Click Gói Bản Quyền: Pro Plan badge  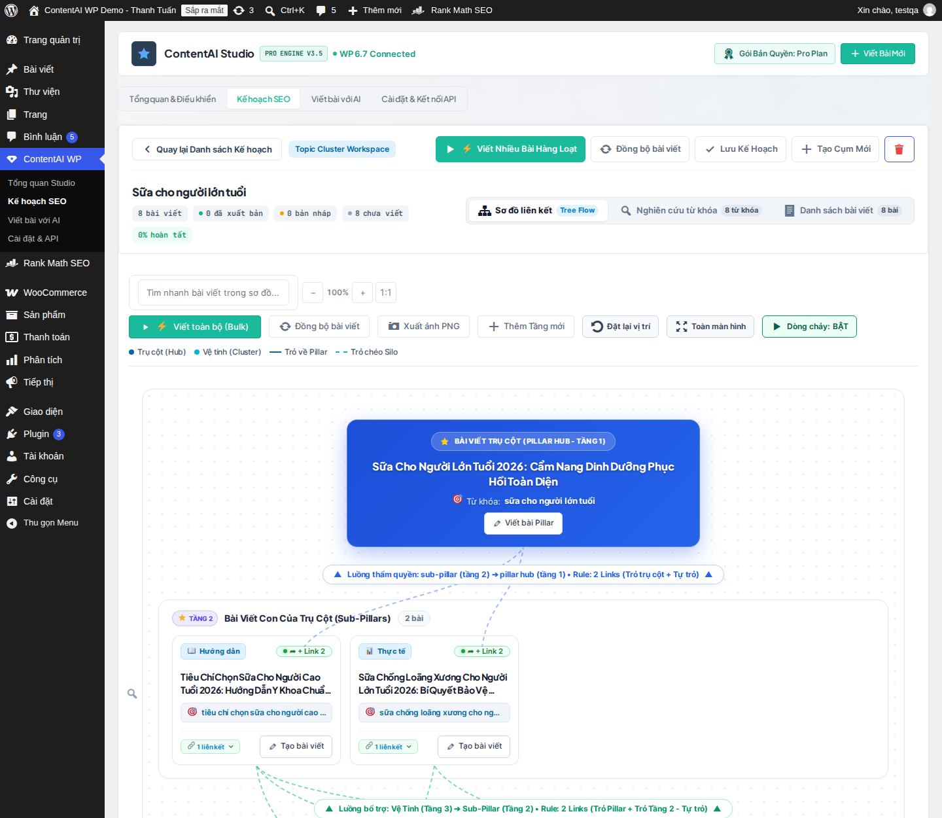pos(775,54)
